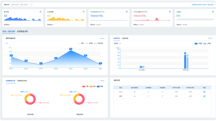Toggle the 上周期 legend in the bar chart

point(207,43)
